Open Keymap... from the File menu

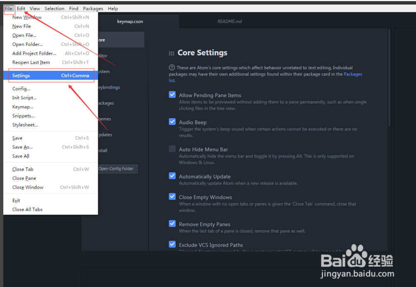pos(23,107)
